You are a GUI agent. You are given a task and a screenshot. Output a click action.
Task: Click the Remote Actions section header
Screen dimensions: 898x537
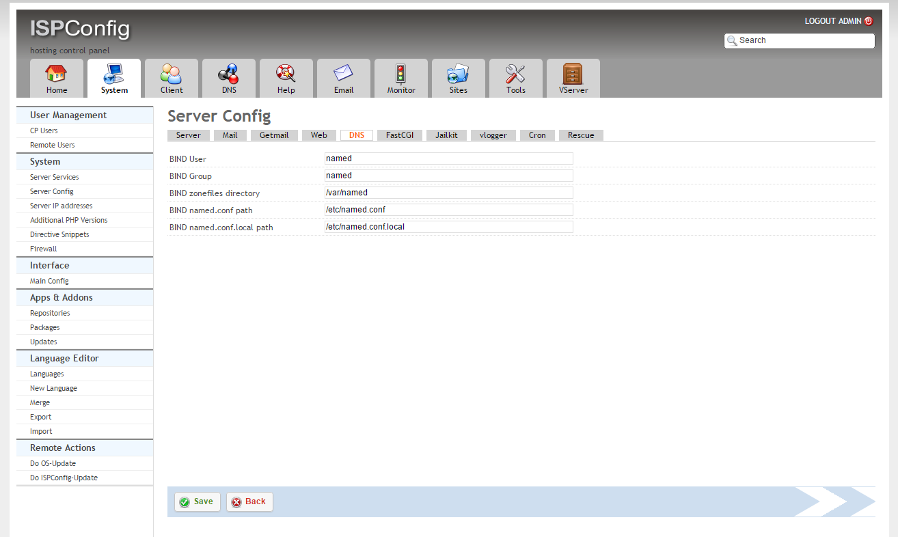63,448
